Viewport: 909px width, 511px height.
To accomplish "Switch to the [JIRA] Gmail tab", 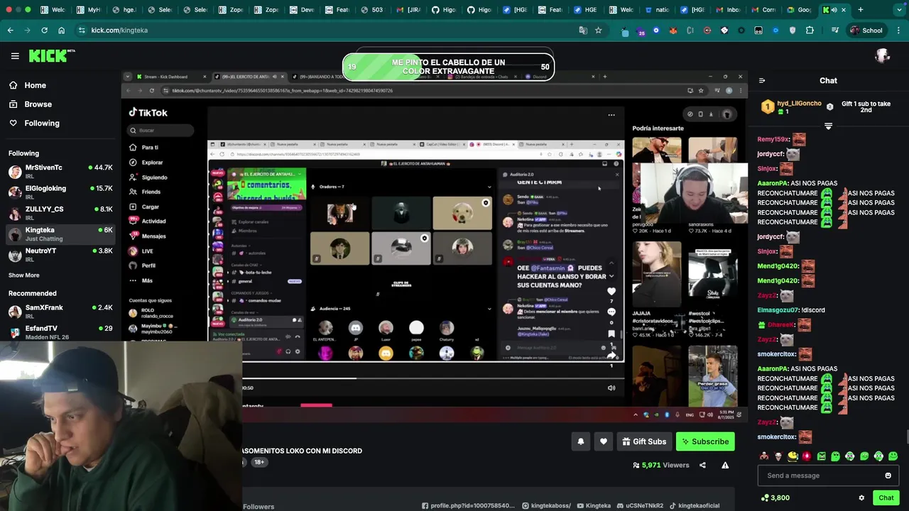I will (x=408, y=10).
